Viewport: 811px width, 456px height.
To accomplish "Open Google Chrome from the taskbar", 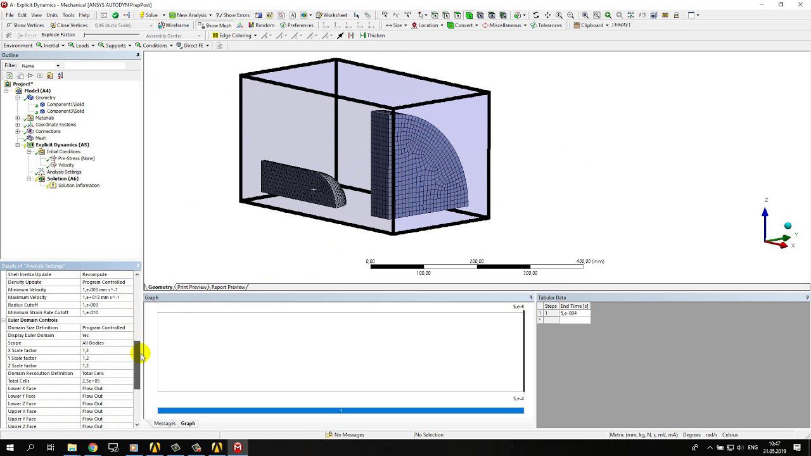I will 93,448.
